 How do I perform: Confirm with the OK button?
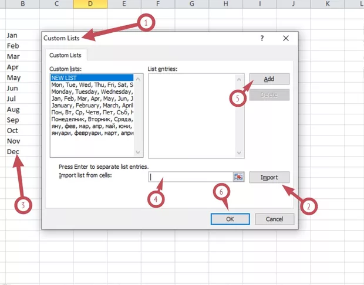[230, 219]
